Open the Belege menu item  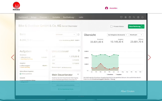coord(34,17)
